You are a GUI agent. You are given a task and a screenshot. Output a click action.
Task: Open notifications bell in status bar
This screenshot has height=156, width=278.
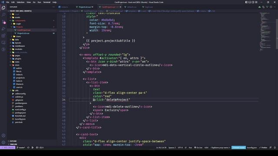(x=275, y=147)
